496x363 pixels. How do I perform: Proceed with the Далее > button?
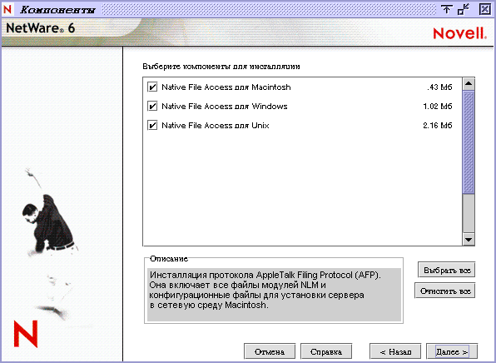pos(452,351)
